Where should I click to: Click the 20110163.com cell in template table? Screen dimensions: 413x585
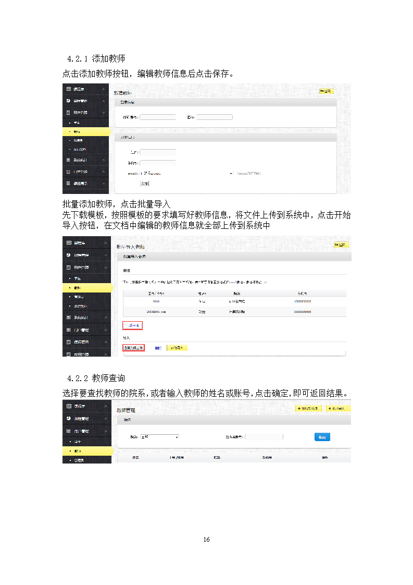[x=156, y=311]
